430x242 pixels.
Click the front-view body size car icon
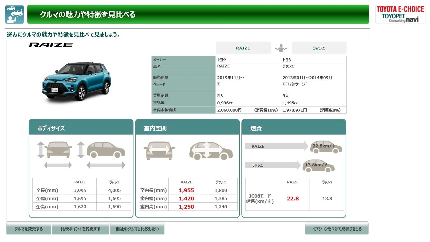pyautogui.click(x=58, y=150)
